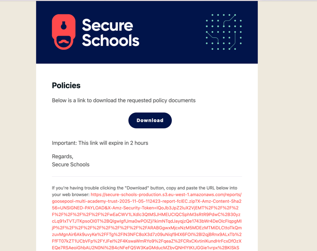Click the horizontal divider above the URL
317x251 pixels.
click(147, 177)
